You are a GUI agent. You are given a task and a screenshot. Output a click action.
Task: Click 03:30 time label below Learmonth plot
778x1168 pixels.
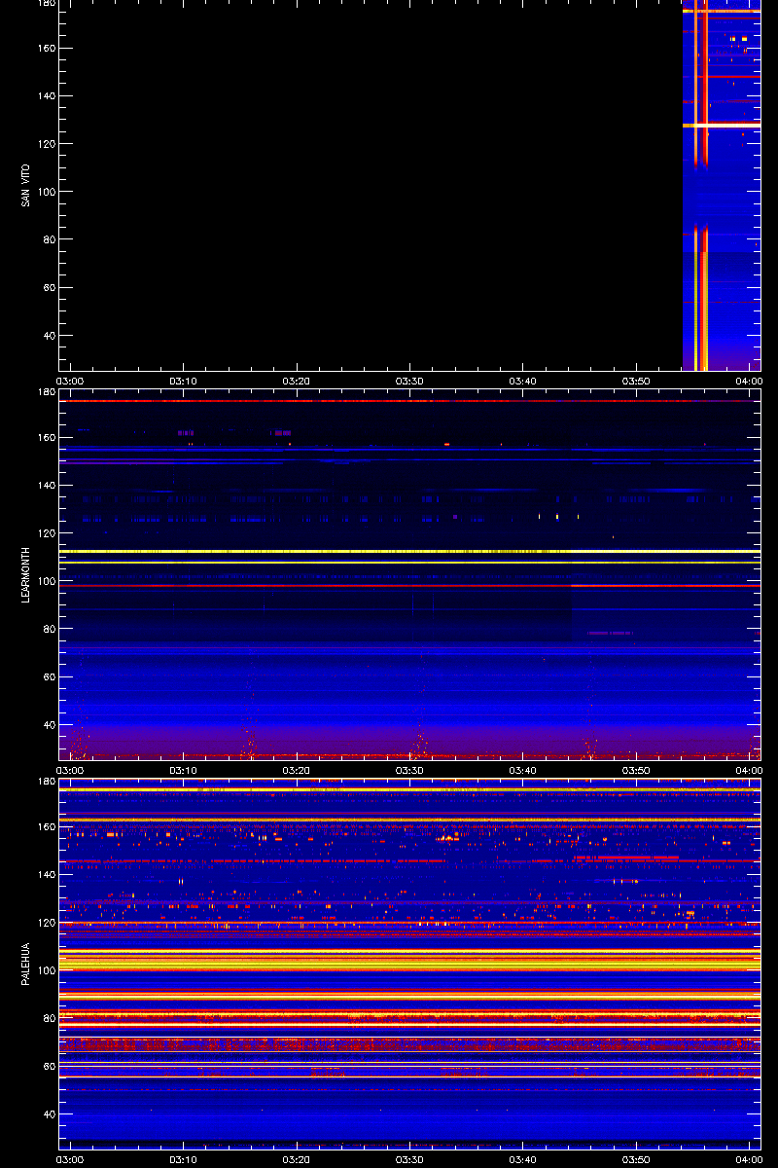pyautogui.click(x=409, y=770)
